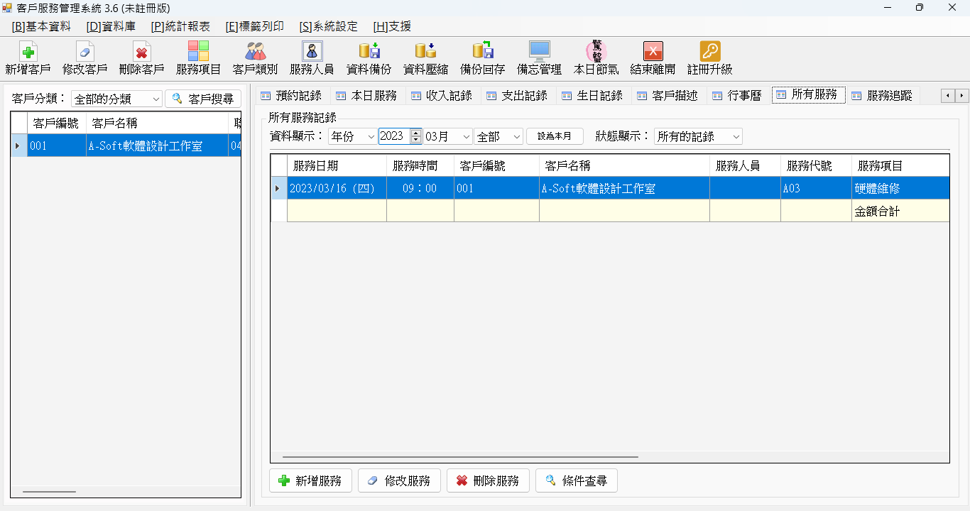Viewport: 970px width, 511px height.
Task: Click the 刪除服務 delete service button
Action: tap(488, 480)
